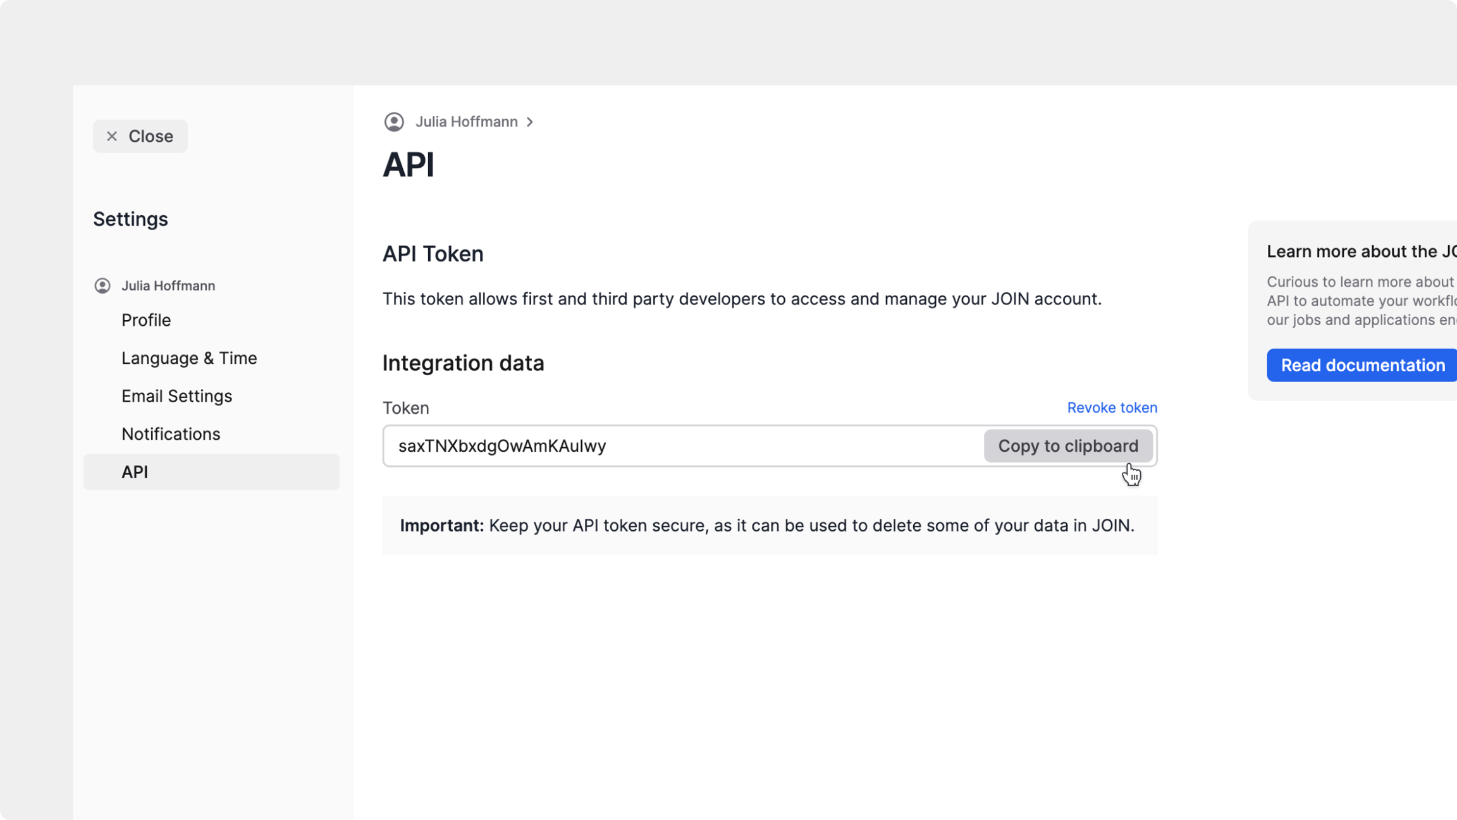Click Julia Hoffmann sidebar section header

coord(168,286)
